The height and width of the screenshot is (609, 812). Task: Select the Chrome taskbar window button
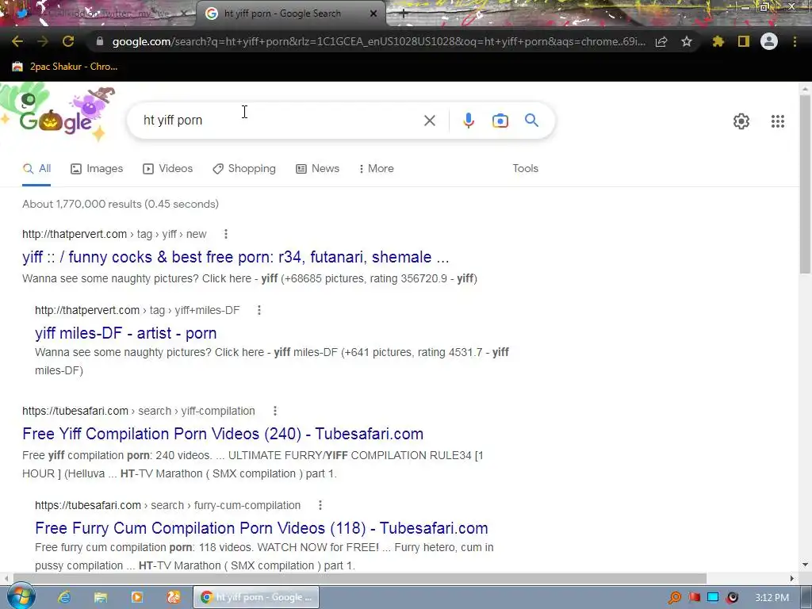pos(256,597)
